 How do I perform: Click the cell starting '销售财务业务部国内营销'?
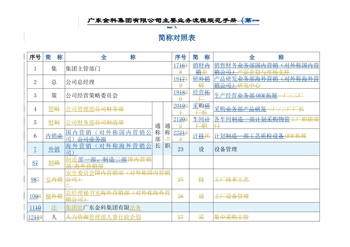266,69
